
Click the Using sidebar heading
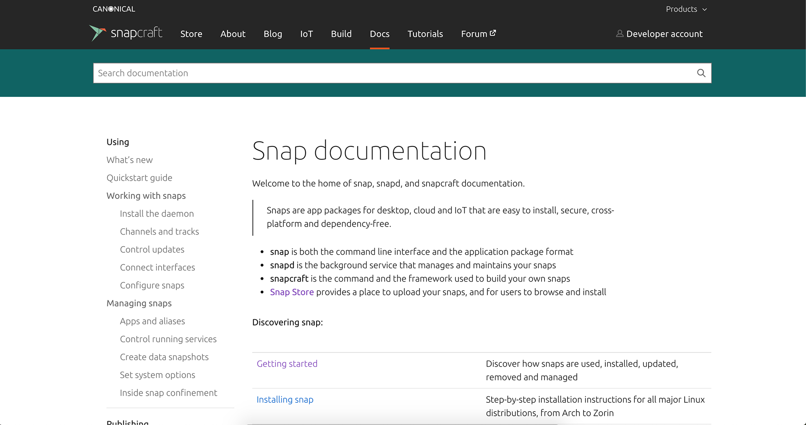118,142
